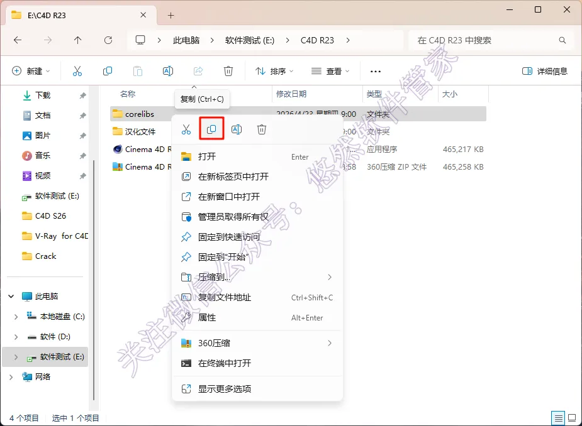582x426 pixels.
Task: Click 此电脑 in the address bar
Action: tap(186, 40)
